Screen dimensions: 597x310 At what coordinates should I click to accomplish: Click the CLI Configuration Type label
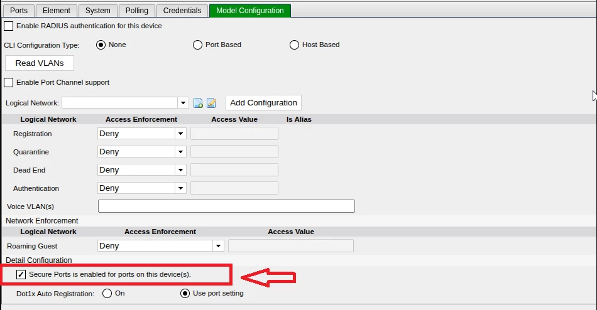click(x=42, y=45)
